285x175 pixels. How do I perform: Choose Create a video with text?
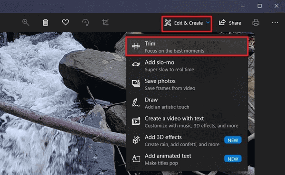coord(187,121)
